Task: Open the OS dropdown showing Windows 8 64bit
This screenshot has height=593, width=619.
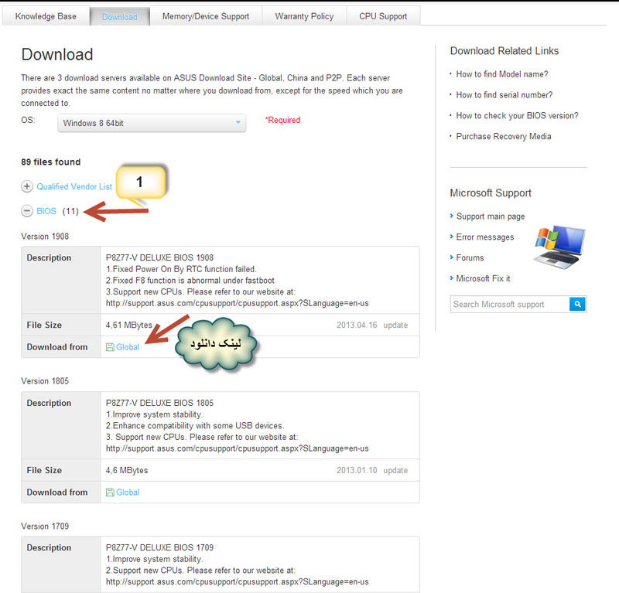Action: tap(152, 123)
